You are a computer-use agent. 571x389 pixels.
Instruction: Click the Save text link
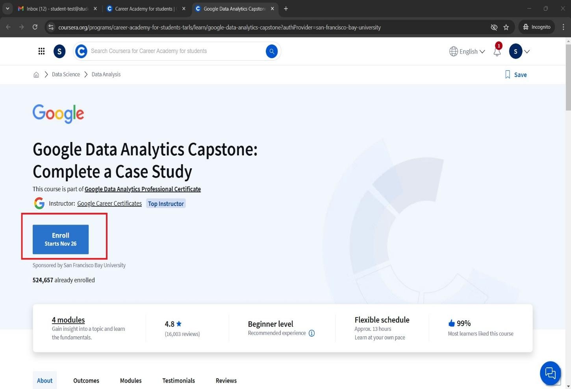click(x=520, y=75)
